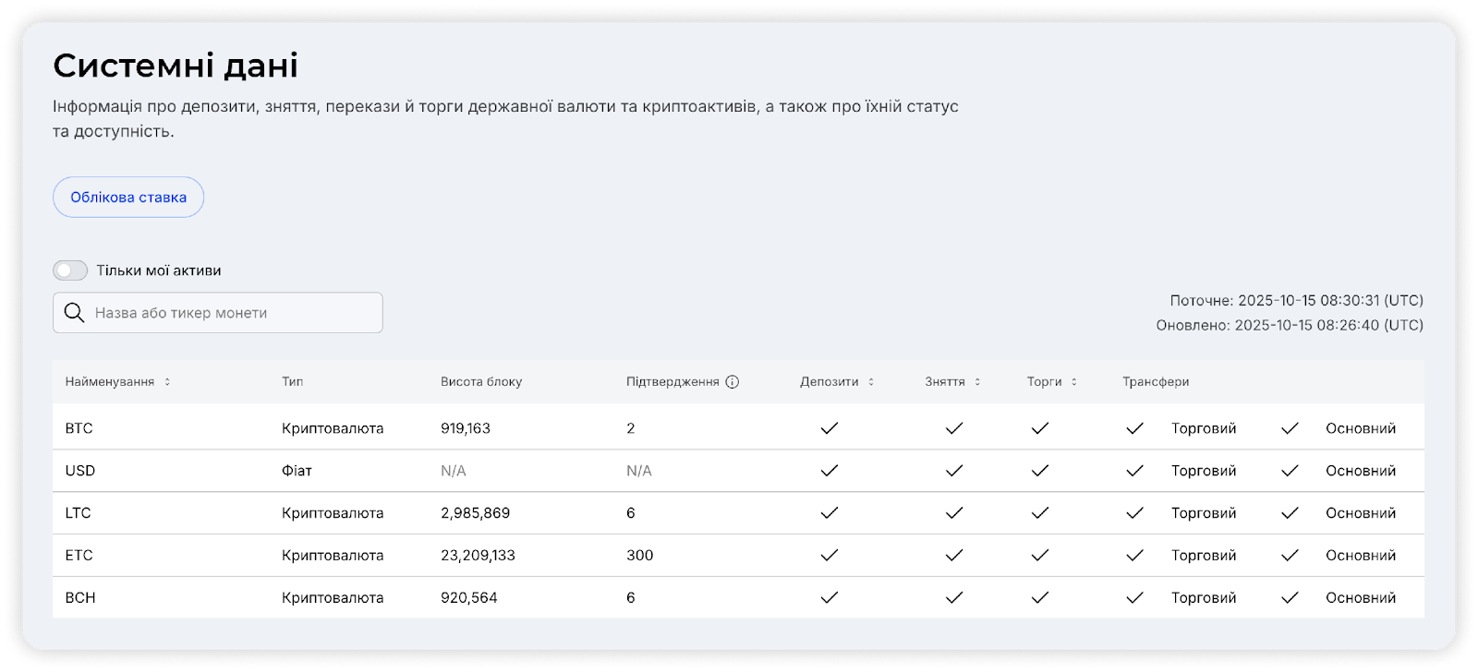The height and width of the screenshot is (672, 1478).
Task: Click the LTC trading checkmark
Action: click(x=1040, y=513)
